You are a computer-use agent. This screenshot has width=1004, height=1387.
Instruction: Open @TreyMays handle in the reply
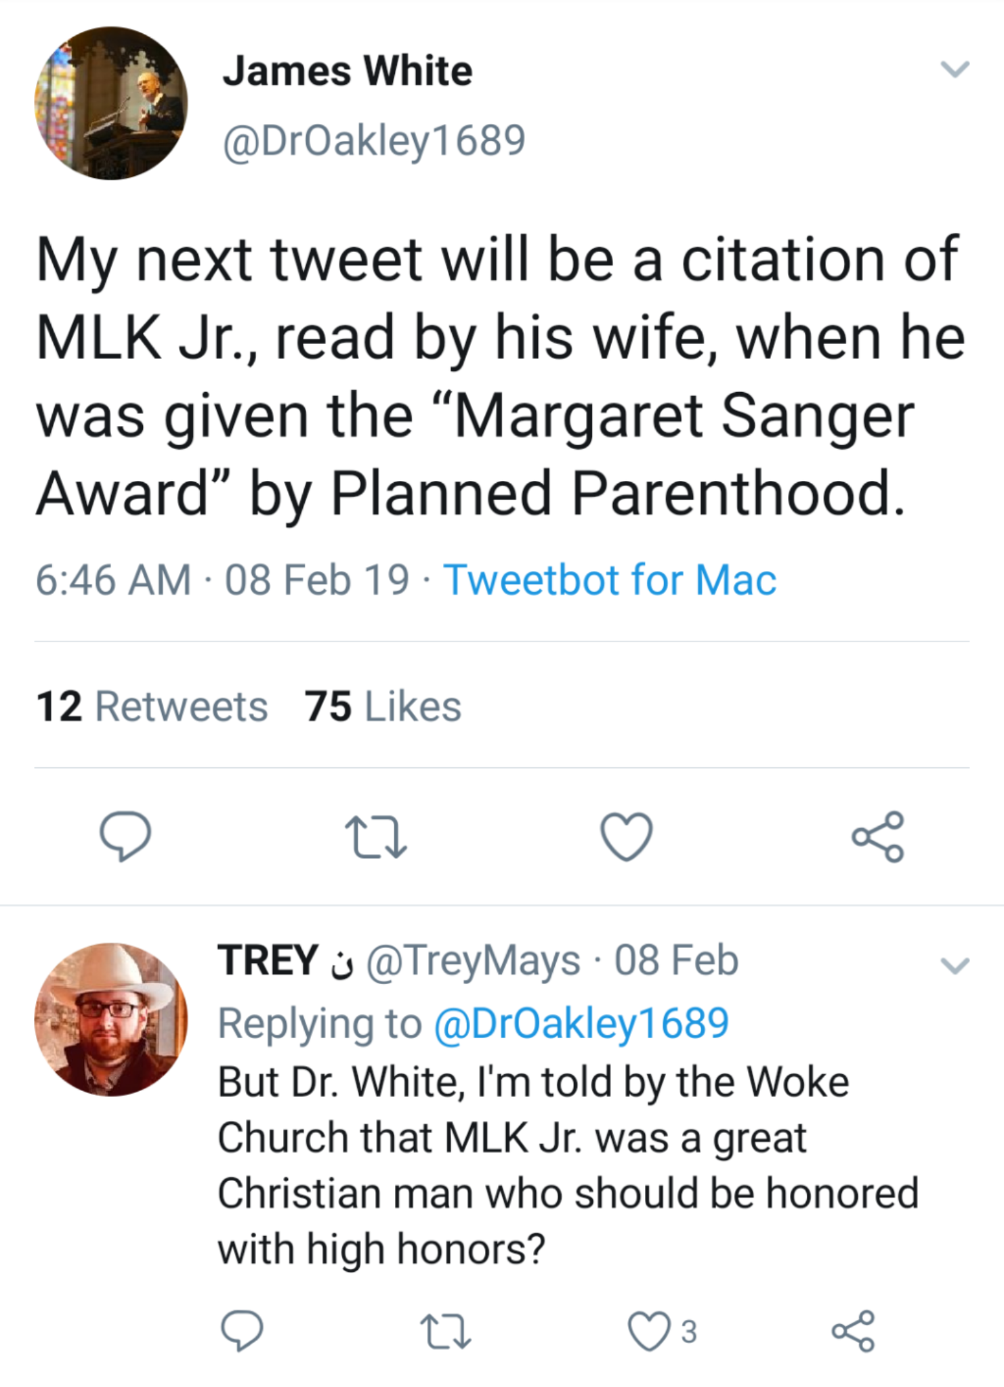click(x=473, y=960)
